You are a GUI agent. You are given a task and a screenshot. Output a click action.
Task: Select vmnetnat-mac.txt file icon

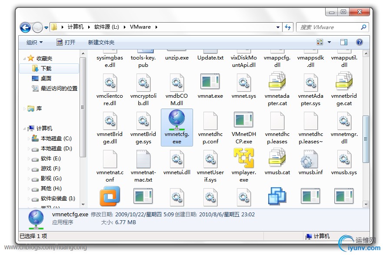[x=143, y=159]
